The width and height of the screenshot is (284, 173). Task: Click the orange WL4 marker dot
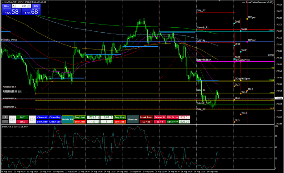(241, 114)
